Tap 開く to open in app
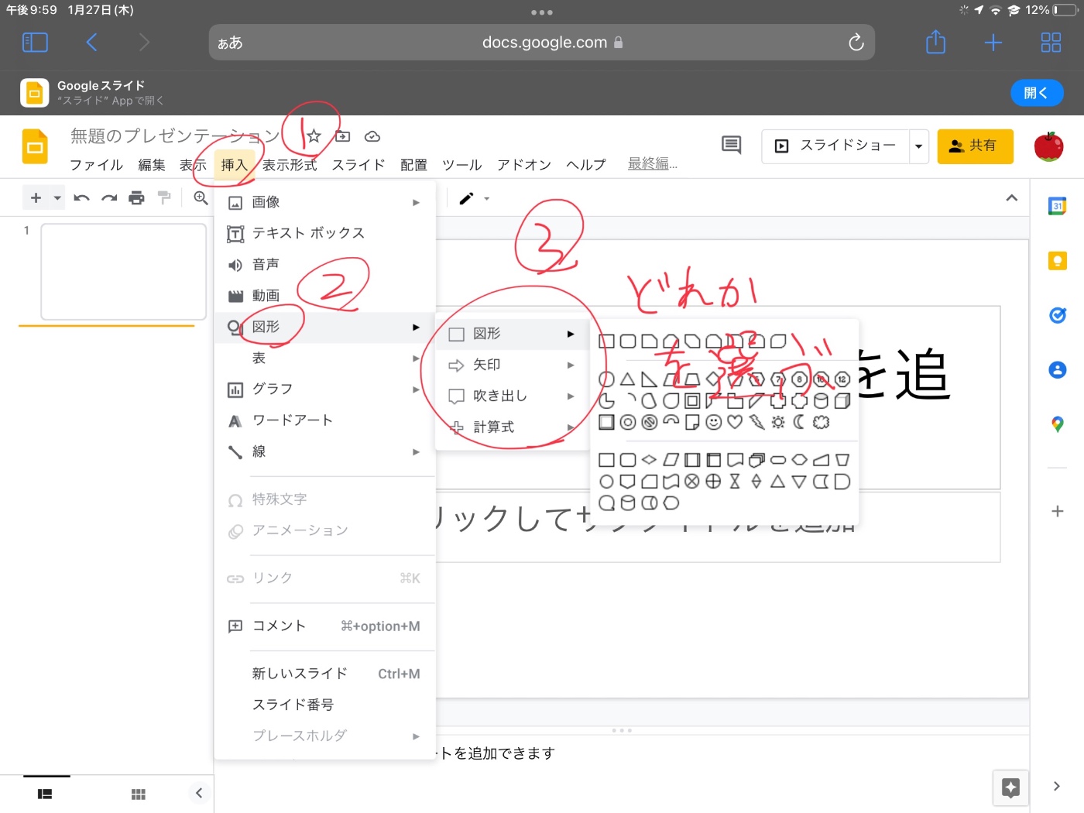This screenshot has width=1084, height=813. 1036,93
